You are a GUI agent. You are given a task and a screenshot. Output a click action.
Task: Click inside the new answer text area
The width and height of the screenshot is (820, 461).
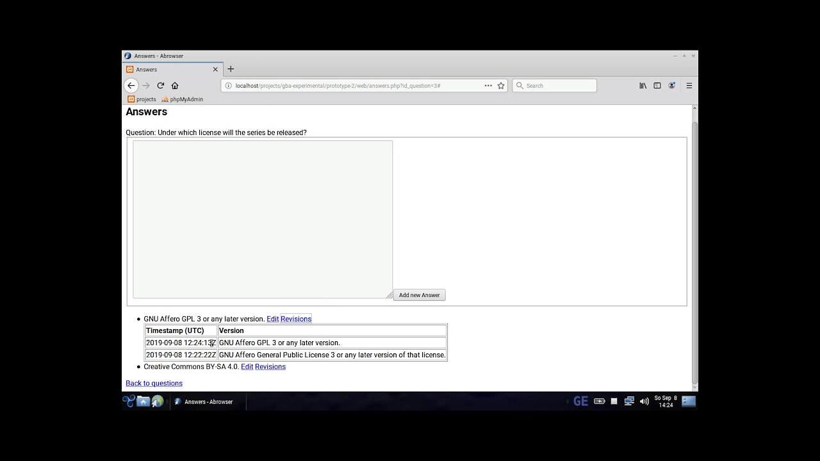(x=263, y=219)
